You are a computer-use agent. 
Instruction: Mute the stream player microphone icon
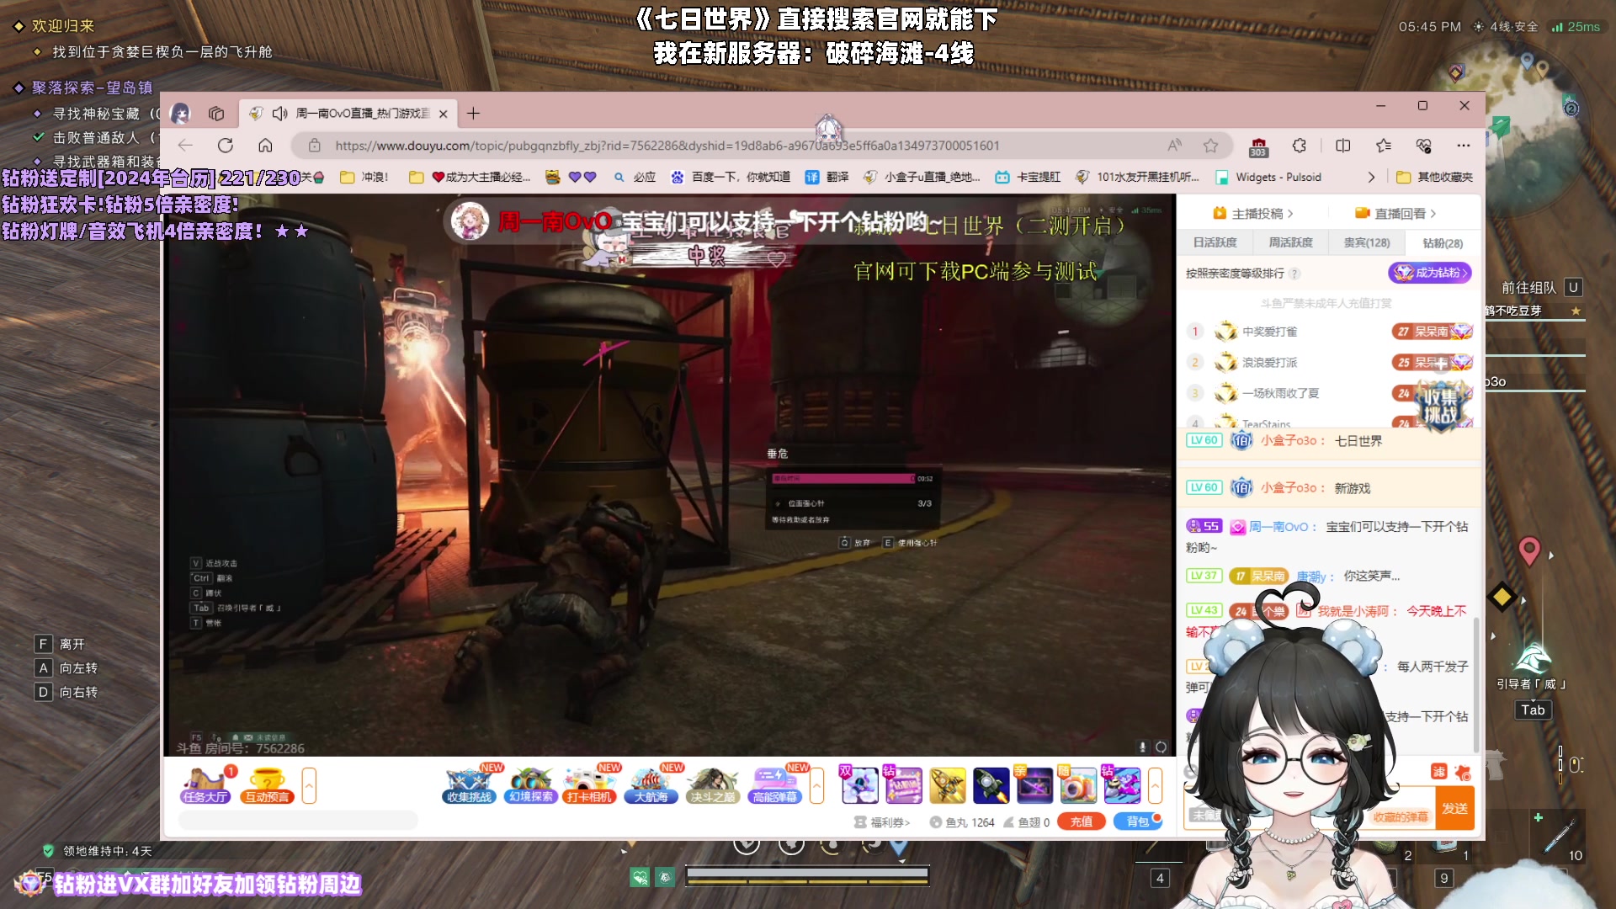coord(1142,747)
